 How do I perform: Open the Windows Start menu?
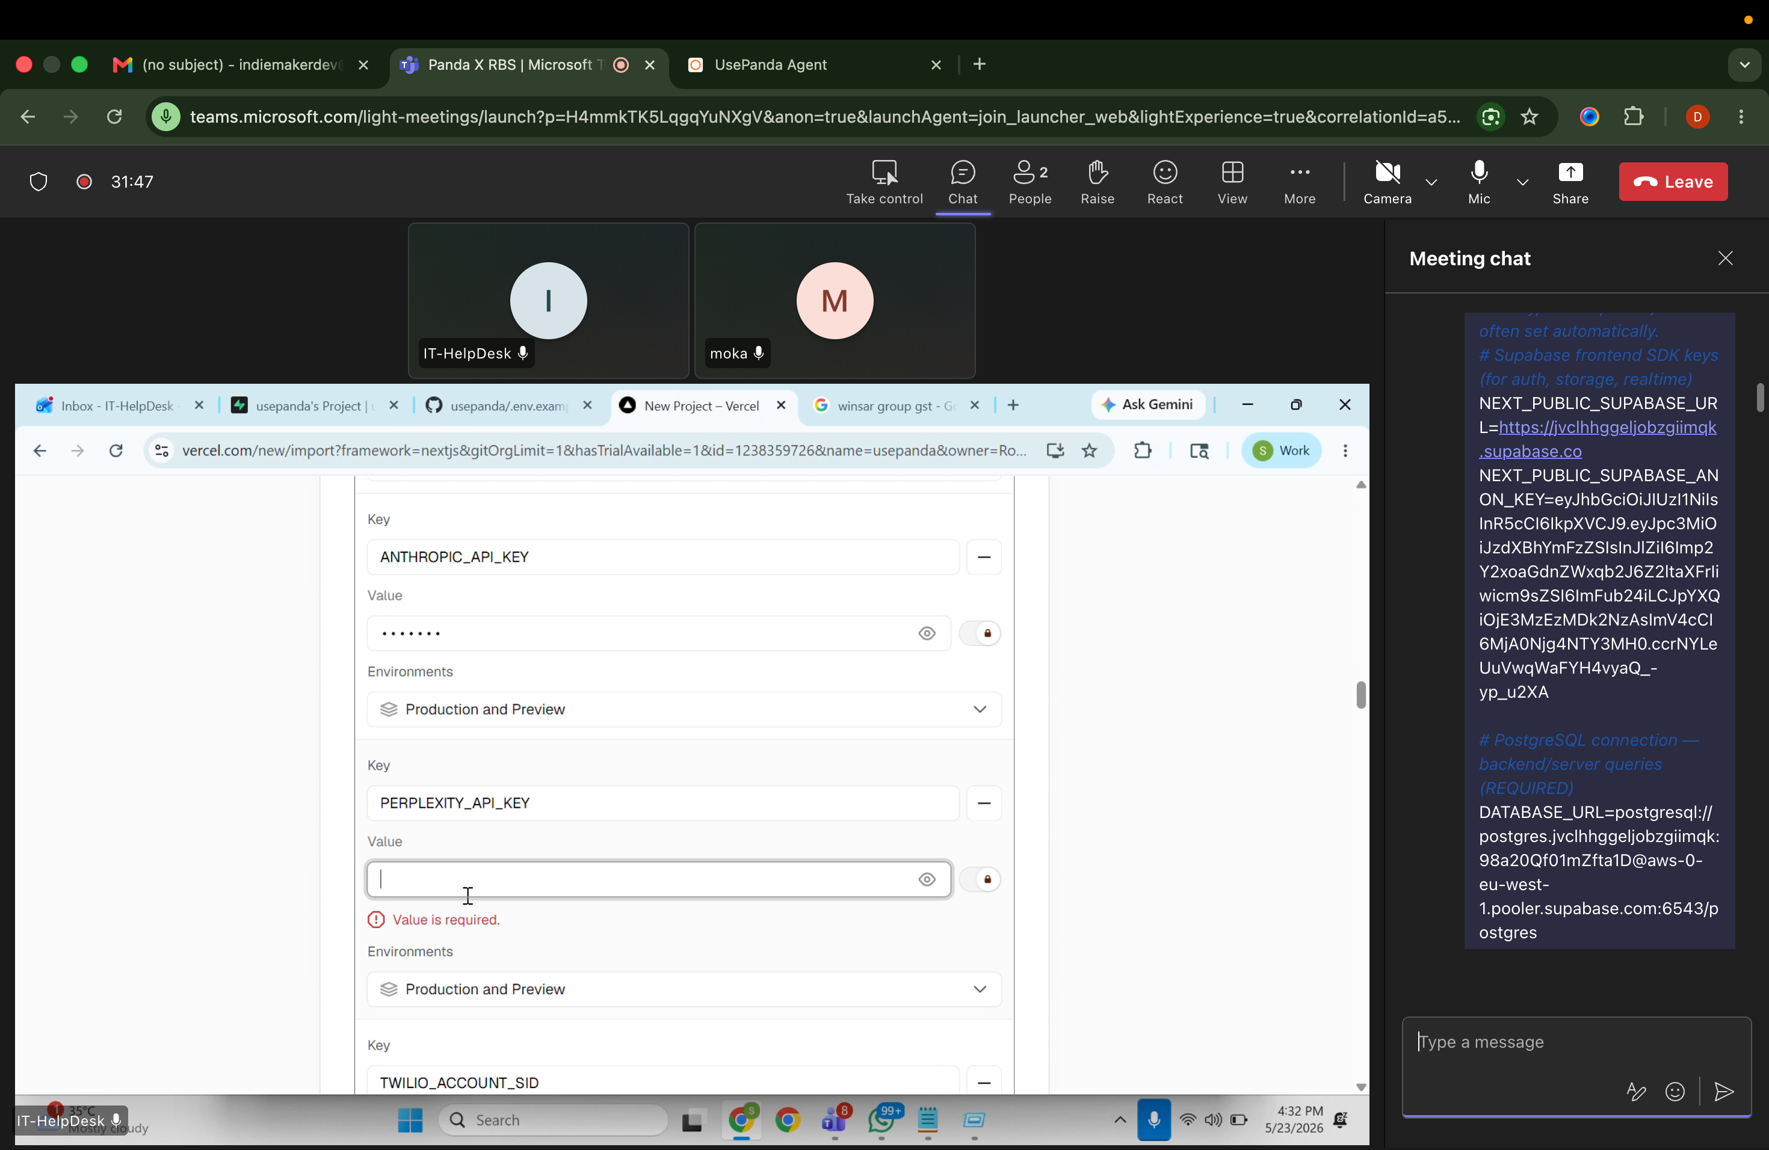coord(410,1121)
